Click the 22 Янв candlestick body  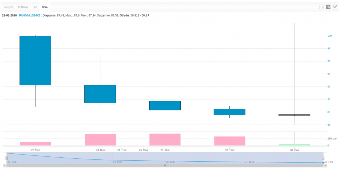point(35,60)
